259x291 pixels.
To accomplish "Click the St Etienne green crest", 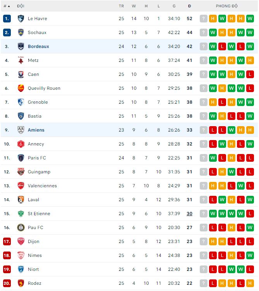I will coord(21,214).
